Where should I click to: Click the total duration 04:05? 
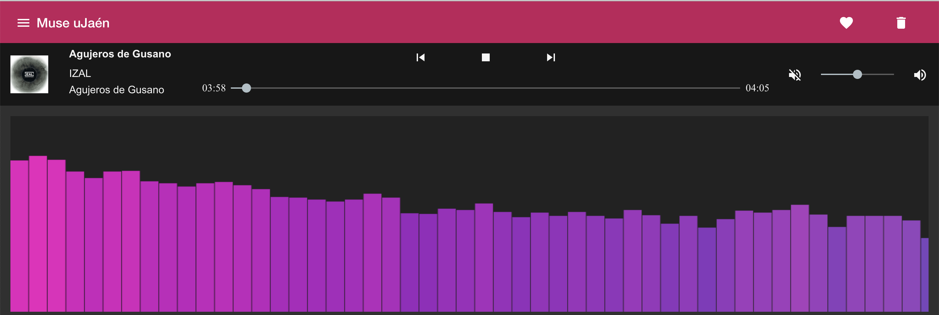tap(757, 88)
